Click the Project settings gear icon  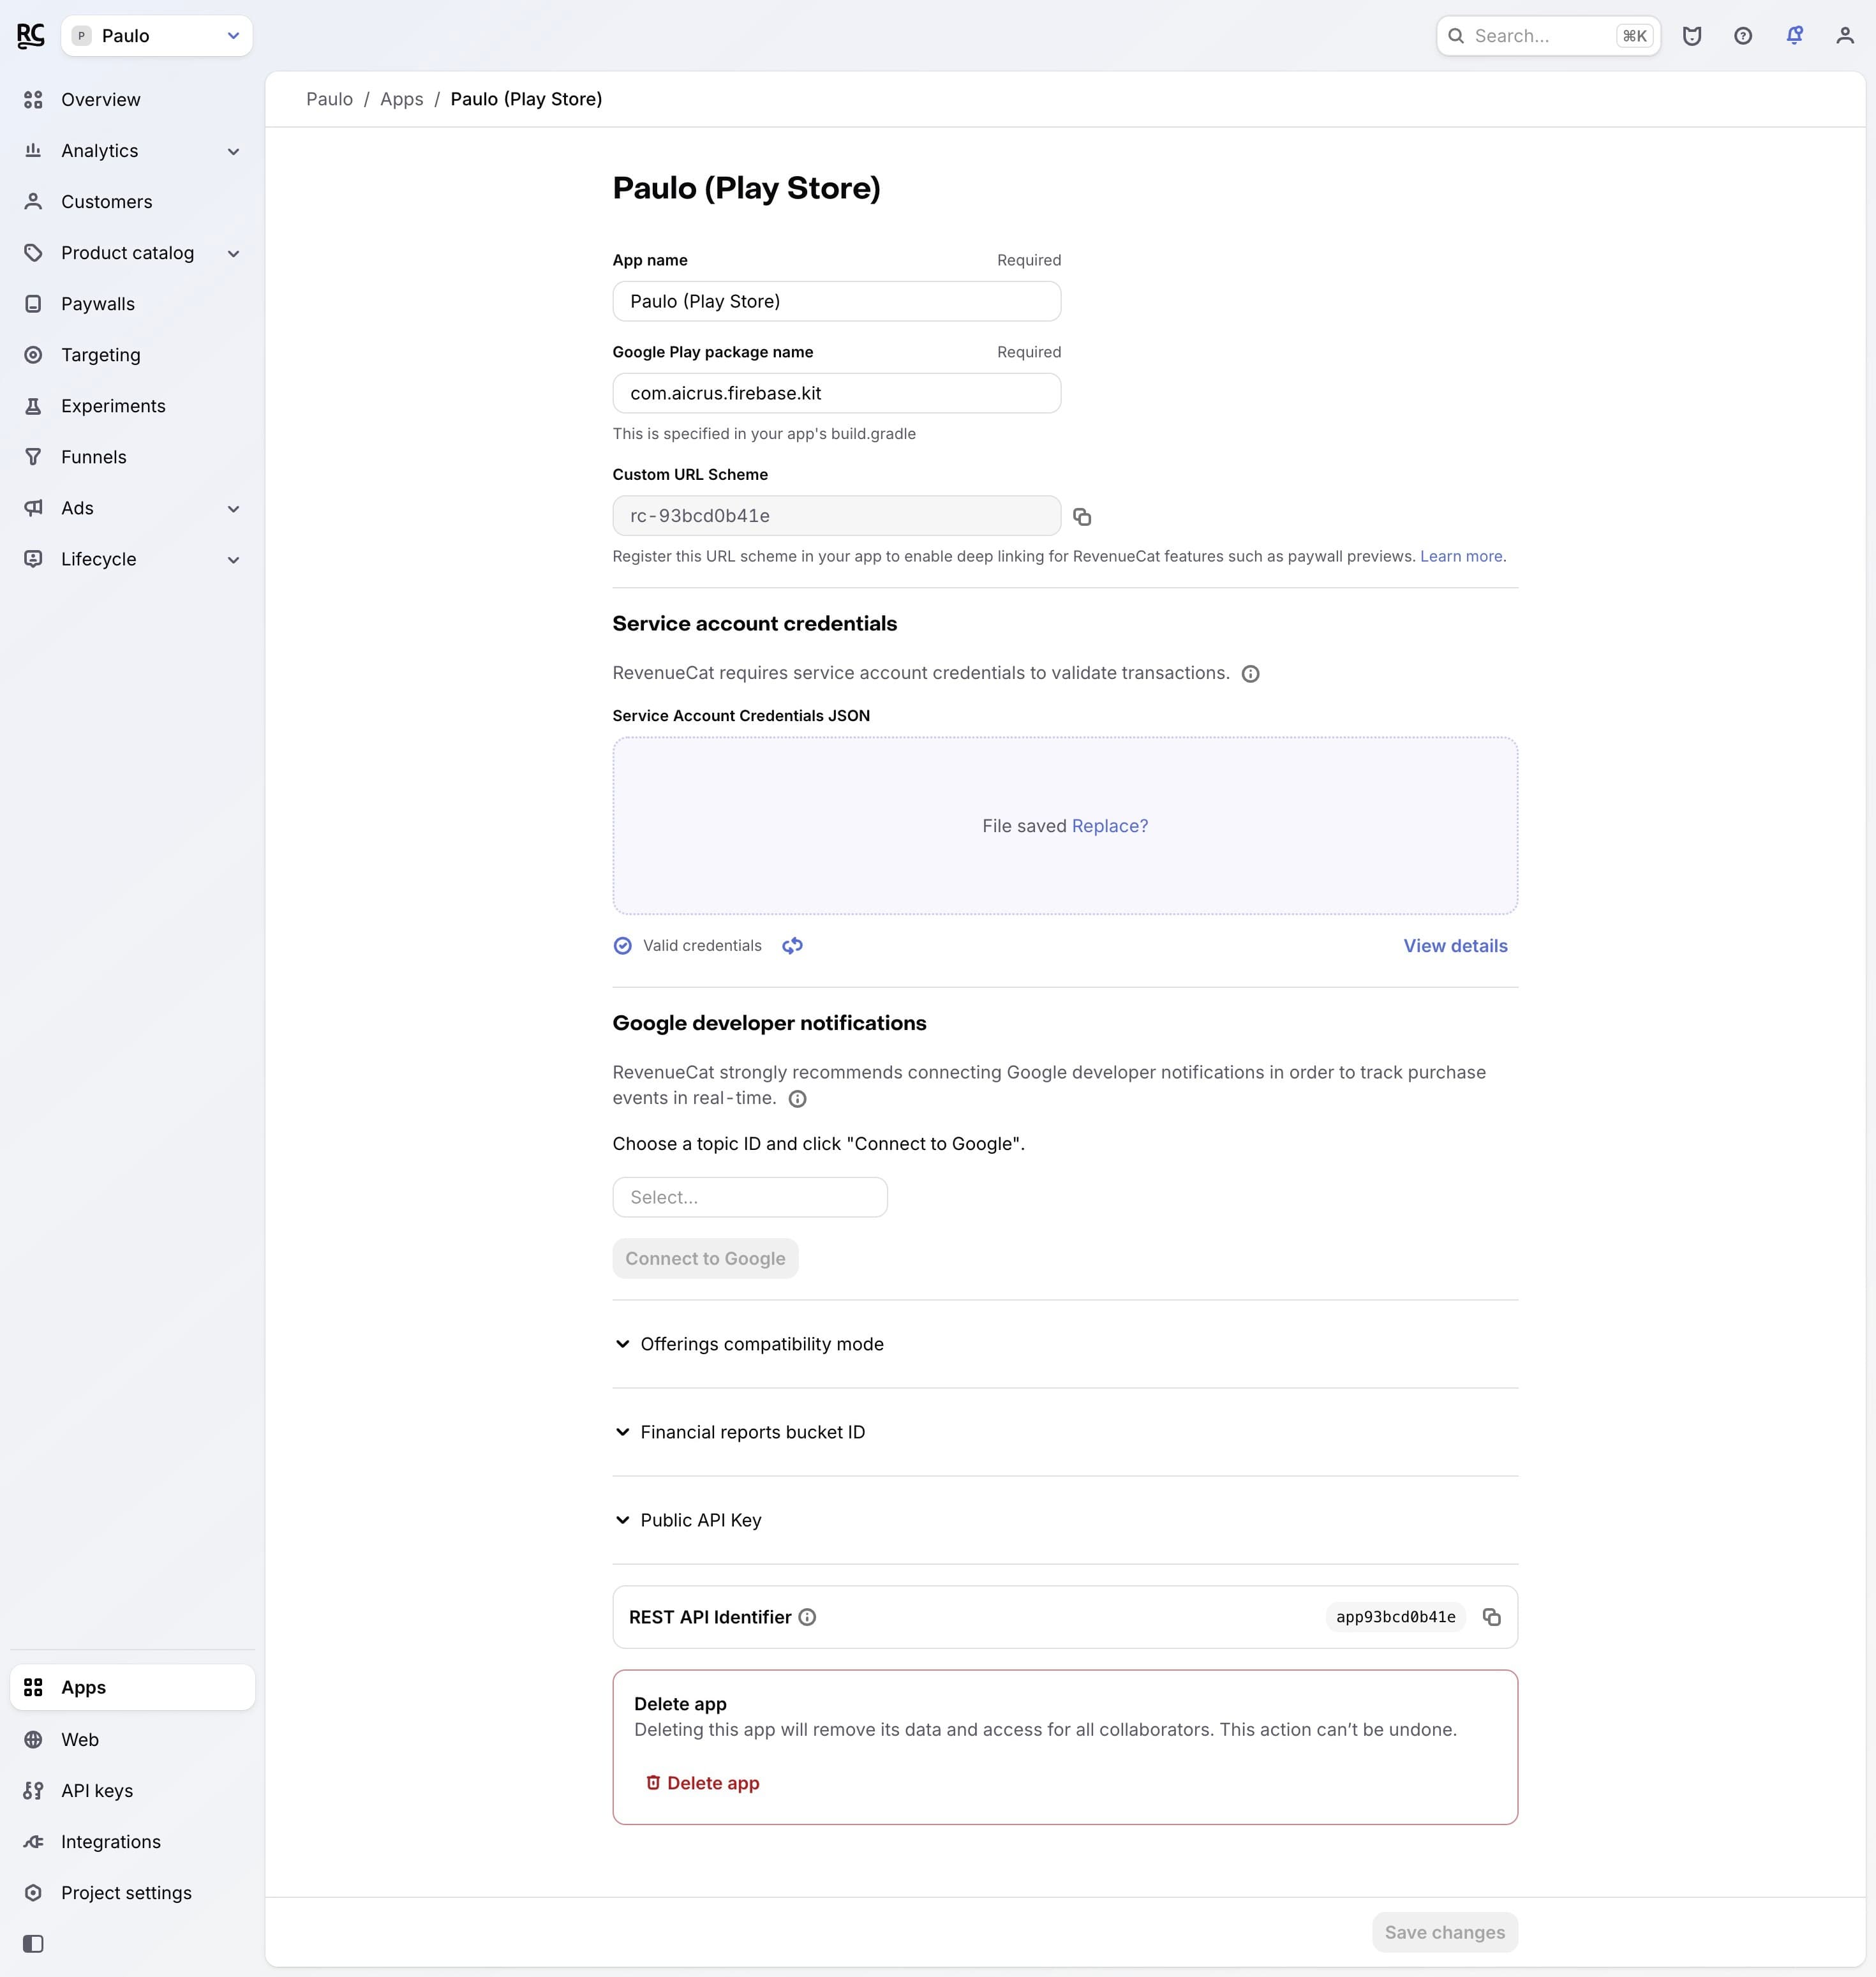pyautogui.click(x=33, y=1893)
